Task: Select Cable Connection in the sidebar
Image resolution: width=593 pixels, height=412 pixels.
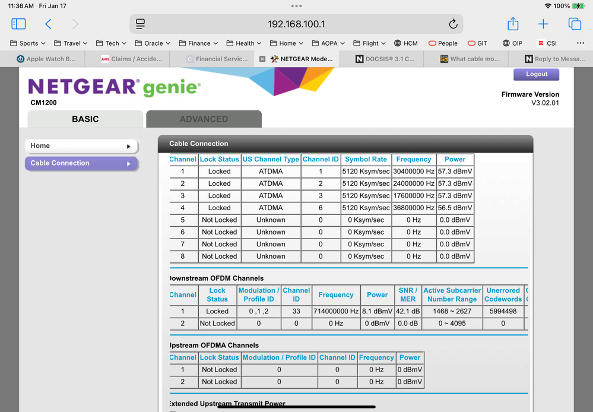Action: point(81,163)
